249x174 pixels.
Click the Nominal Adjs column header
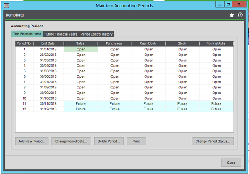[x=216, y=43]
